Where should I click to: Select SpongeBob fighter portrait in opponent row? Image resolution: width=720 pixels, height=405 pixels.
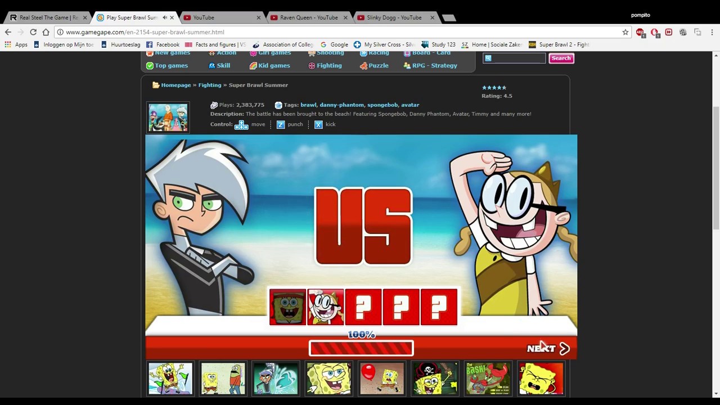coord(287,307)
